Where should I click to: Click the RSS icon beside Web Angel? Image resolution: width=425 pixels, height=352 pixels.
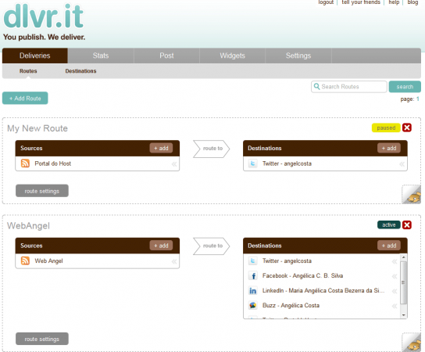click(x=25, y=260)
